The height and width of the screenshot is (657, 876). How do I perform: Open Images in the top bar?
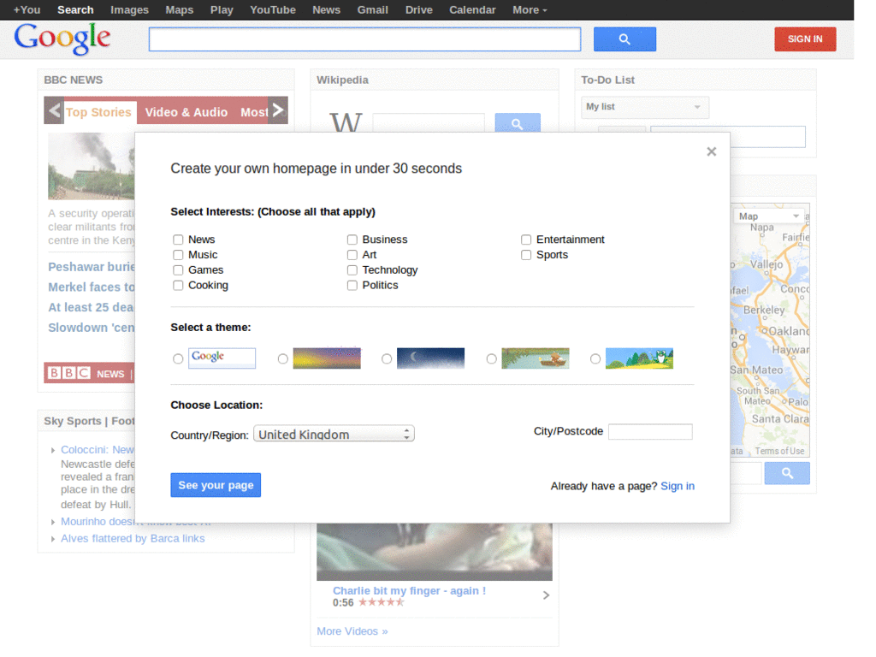[x=130, y=10]
